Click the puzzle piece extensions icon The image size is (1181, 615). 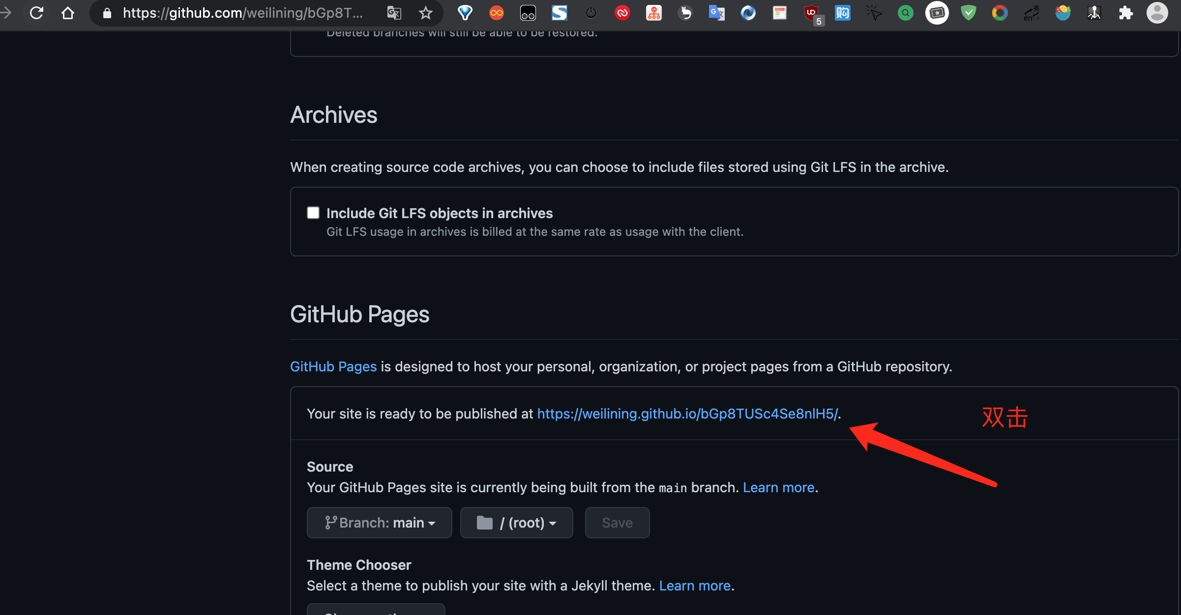pos(1126,13)
